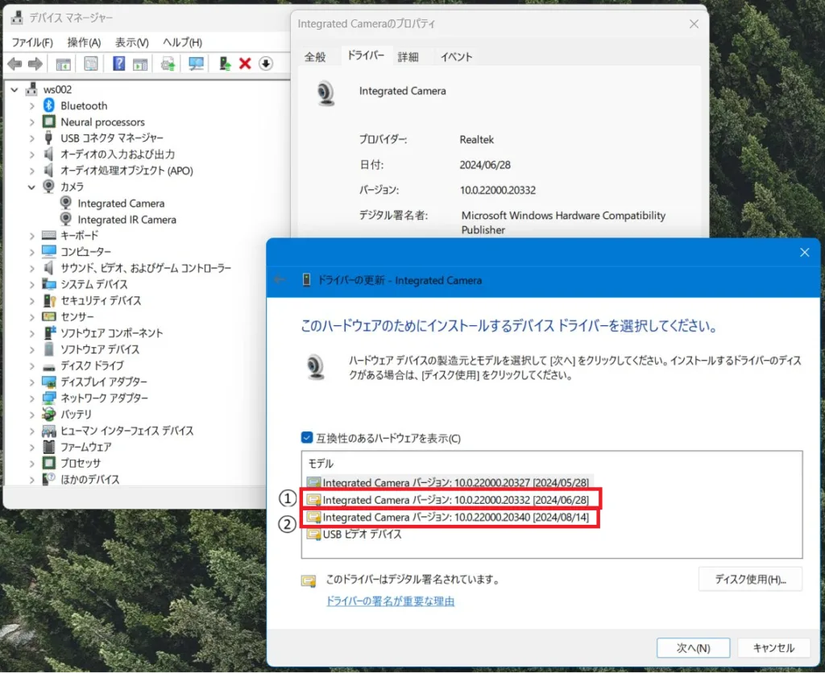Image resolution: width=825 pixels, height=673 pixels.
Task: Click the ディスク使用(H)... button
Action: (749, 579)
